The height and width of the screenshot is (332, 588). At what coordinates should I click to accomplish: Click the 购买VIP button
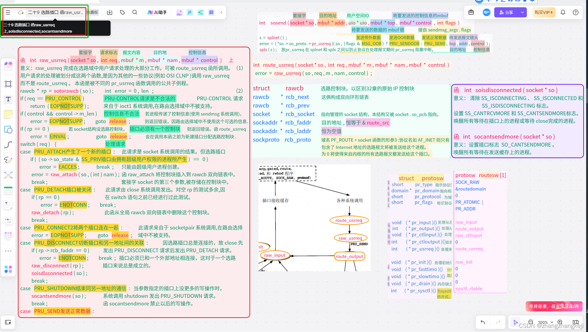click(x=544, y=12)
